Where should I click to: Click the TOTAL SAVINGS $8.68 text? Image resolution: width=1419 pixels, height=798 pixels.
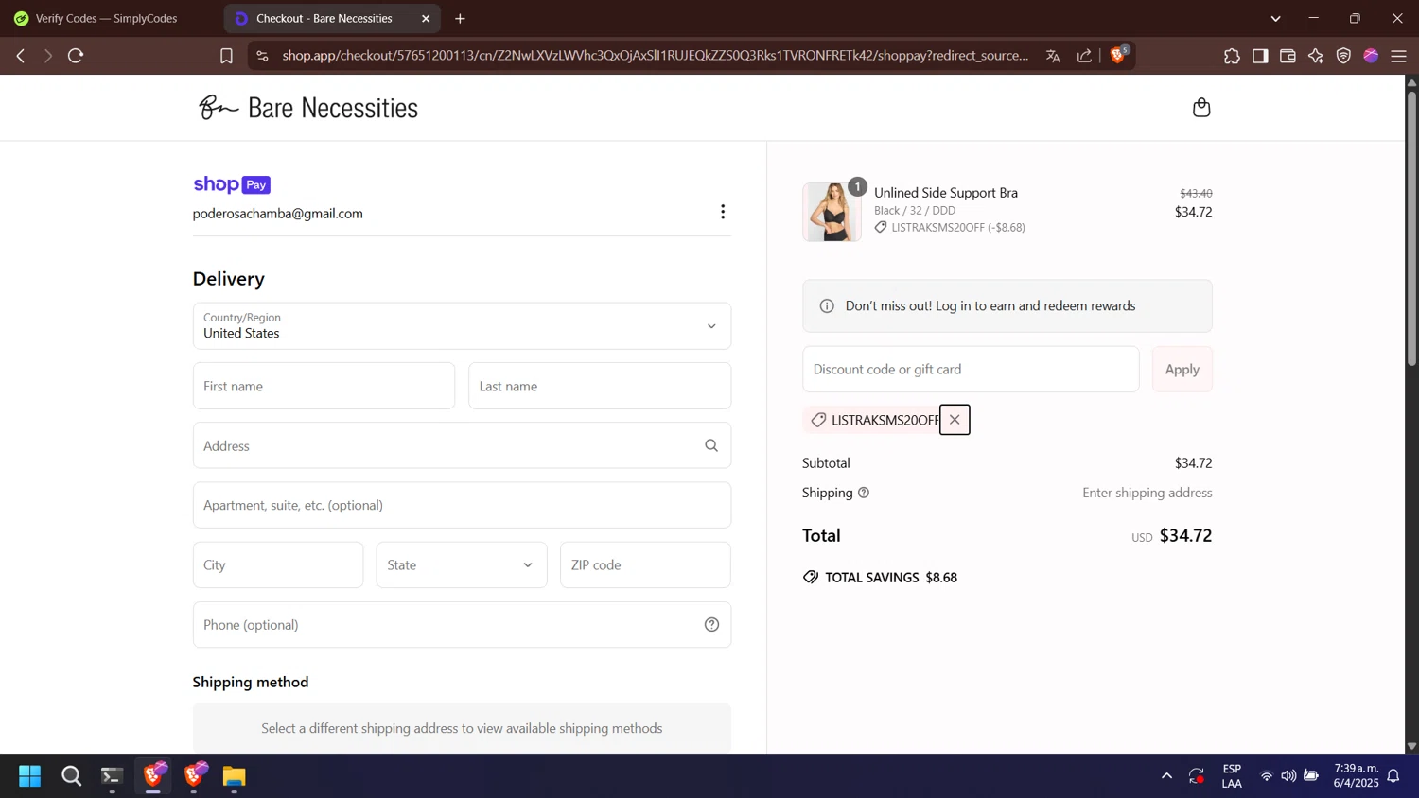(x=891, y=578)
